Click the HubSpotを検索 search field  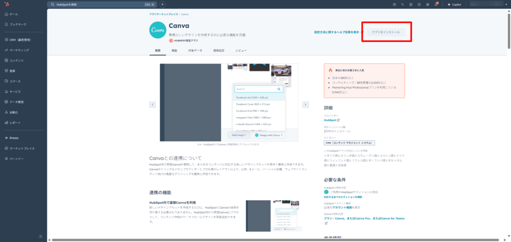[x=102, y=4]
